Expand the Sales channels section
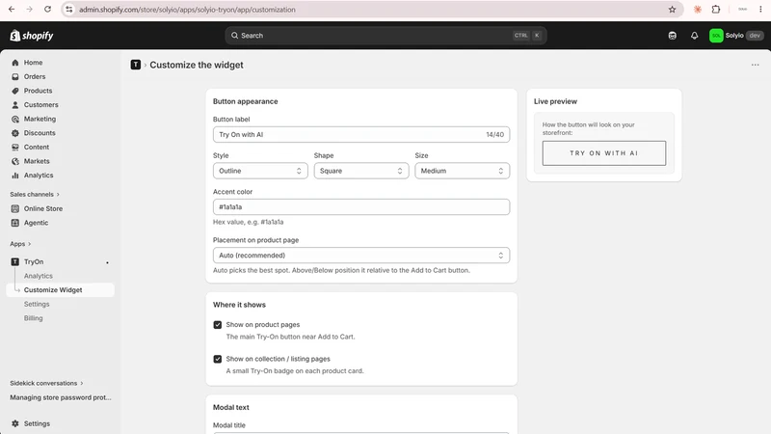 pyautogui.click(x=35, y=195)
